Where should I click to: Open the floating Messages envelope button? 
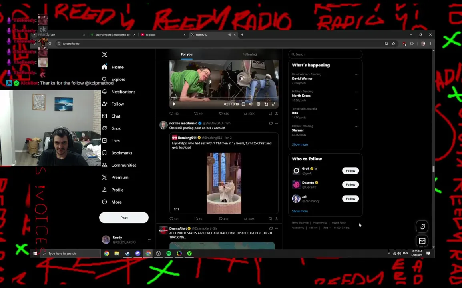pyautogui.click(x=422, y=241)
